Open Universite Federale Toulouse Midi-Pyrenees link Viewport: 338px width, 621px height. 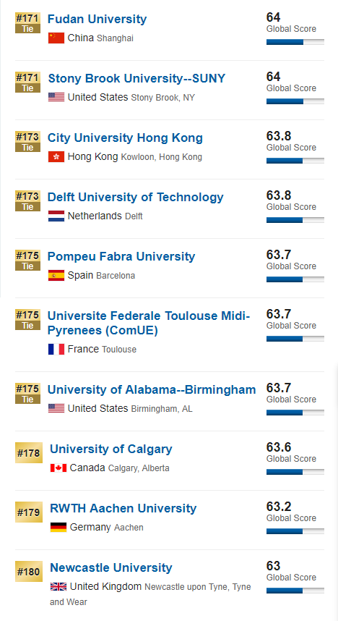click(x=149, y=323)
